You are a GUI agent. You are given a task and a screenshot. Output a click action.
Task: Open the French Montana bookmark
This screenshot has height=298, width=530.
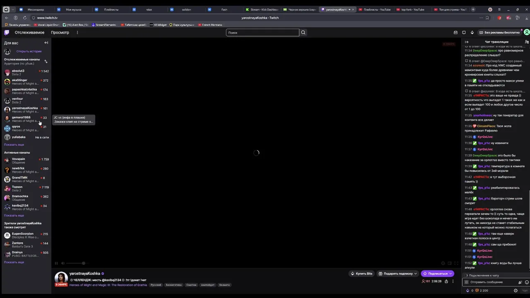210,25
